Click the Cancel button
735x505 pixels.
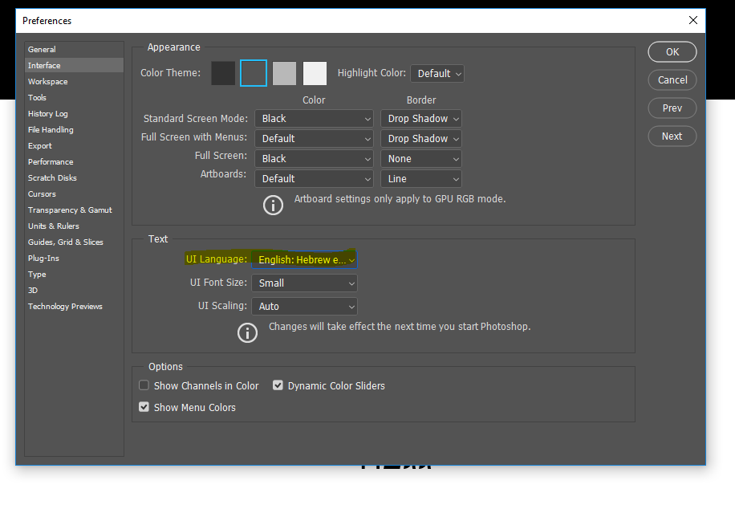(672, 80)
